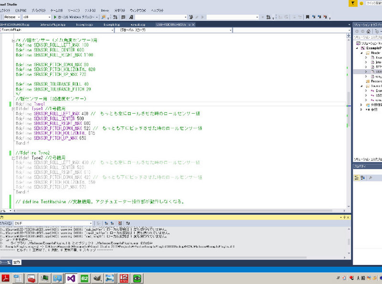
Task: Select the 出力 tab at the bottom
Action: (17, 263)
